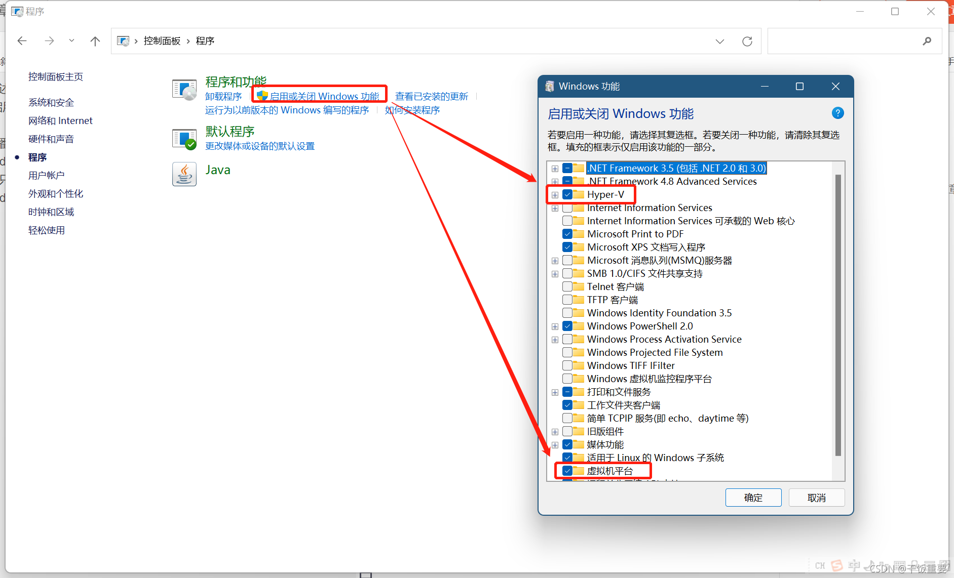Close the Windows 功能 dialog
This screenshot has height=578, width=954.
(x=835, y=87)
